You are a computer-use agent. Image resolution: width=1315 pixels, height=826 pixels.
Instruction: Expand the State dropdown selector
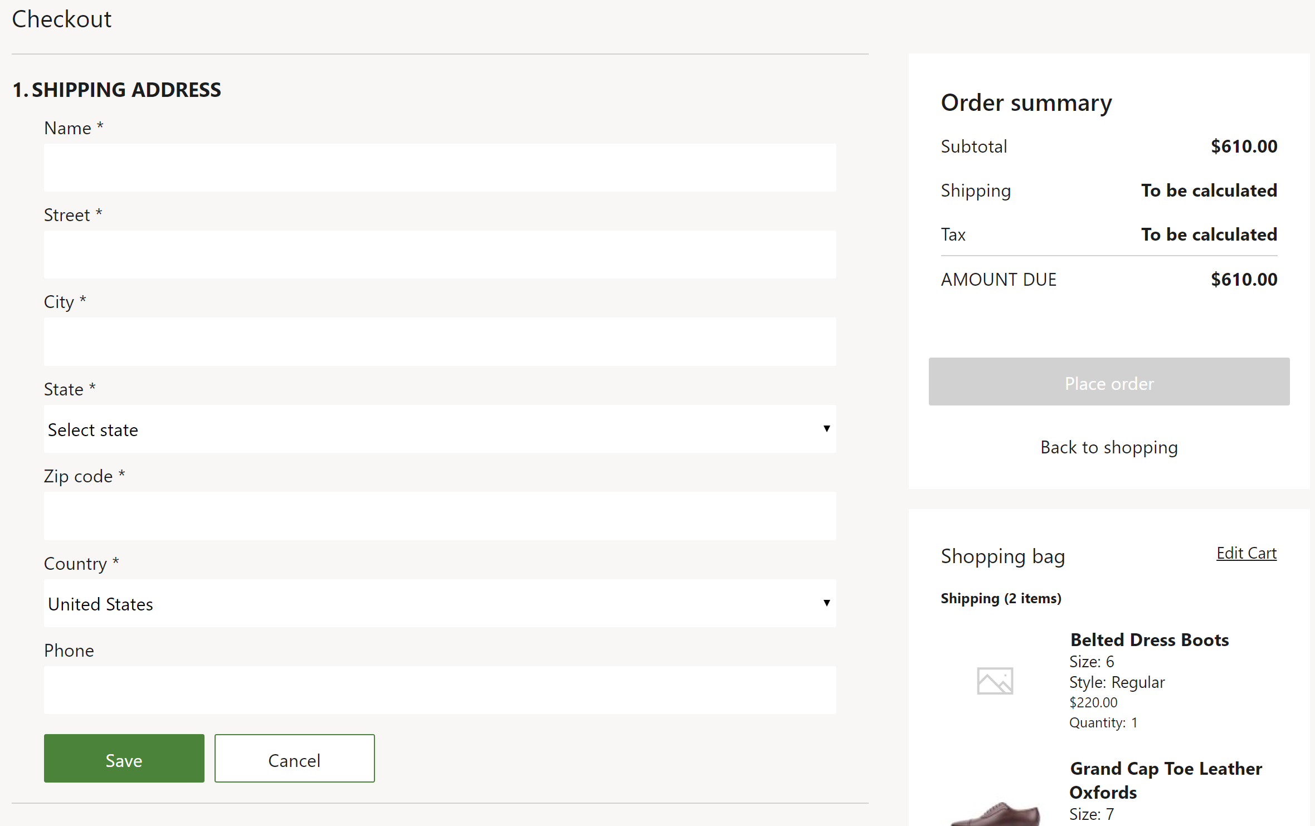[440, 428]
